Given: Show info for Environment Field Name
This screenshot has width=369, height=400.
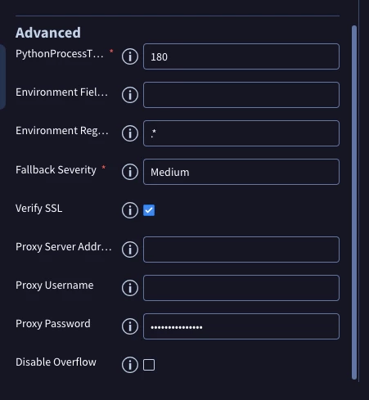Looking at the screenshot, I should pos(130,95).
